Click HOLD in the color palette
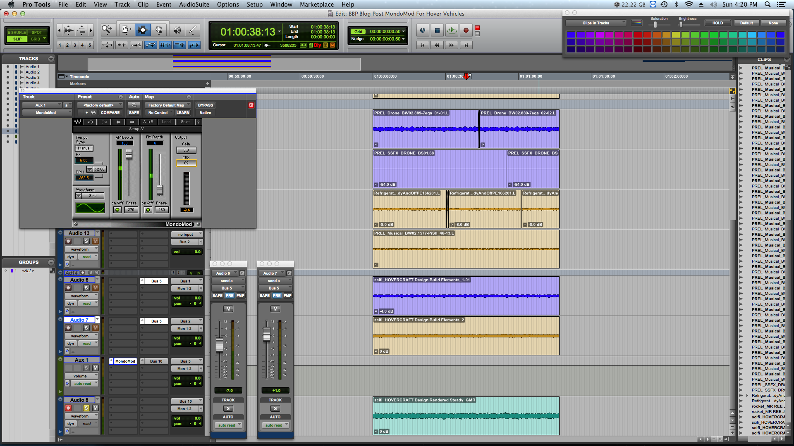The width and height of the screenshot is (794, 446). [717, 23]
